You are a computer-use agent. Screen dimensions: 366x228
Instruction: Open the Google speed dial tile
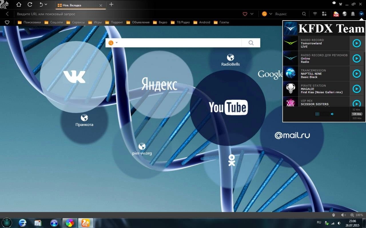pos(270,74)
